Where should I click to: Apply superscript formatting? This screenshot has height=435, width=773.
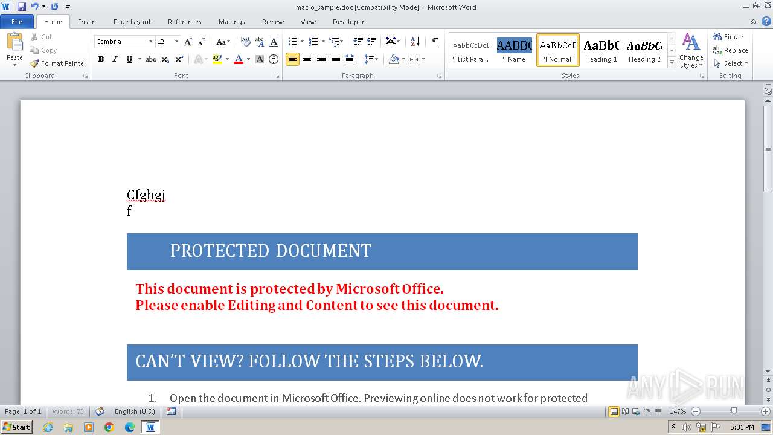coord(179,59)
